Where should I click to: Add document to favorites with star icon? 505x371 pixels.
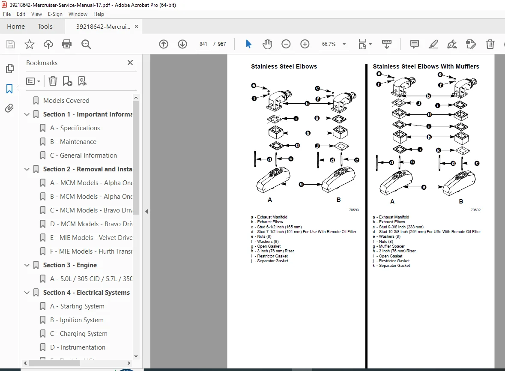click(x=29, y=44)
